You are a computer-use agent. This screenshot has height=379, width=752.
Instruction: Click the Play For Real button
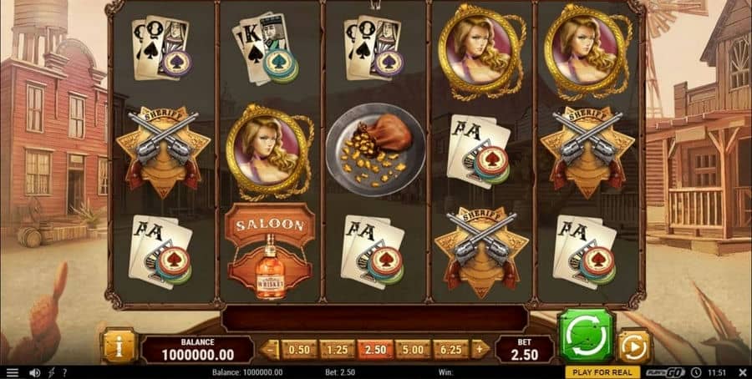point(602,372)
